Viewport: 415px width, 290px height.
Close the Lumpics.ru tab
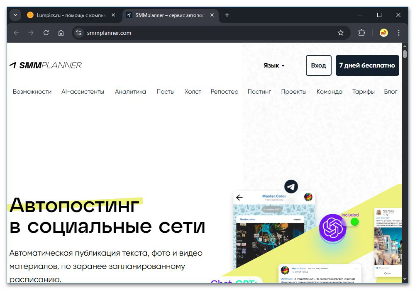(x=113, y=15)
